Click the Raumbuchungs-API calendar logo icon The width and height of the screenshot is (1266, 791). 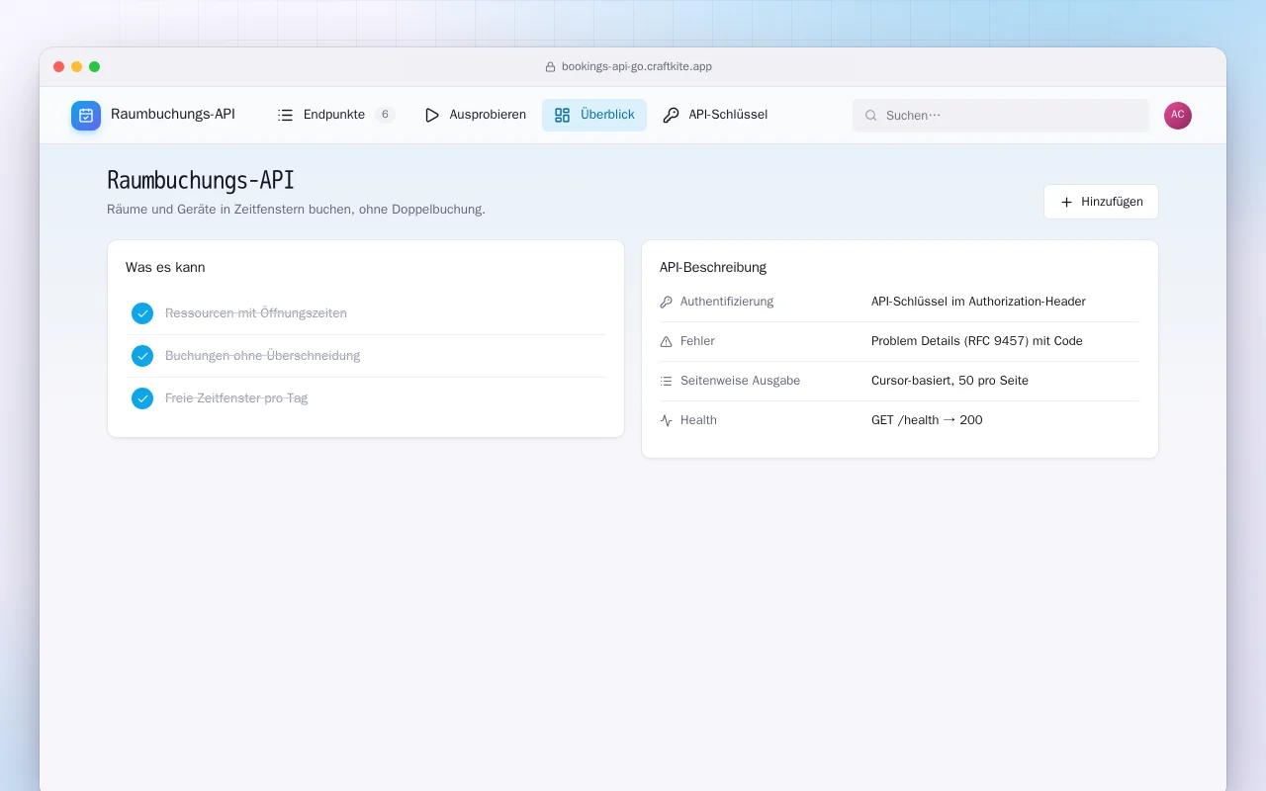86,116
